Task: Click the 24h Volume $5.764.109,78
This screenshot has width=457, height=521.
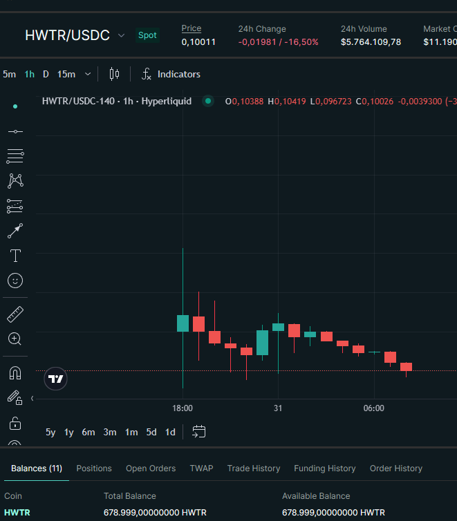Action: click(x=371, y=42)
